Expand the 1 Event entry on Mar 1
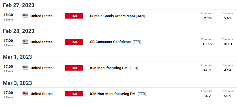This screenshot has width=237, height=106. click(x=8, y=69)
